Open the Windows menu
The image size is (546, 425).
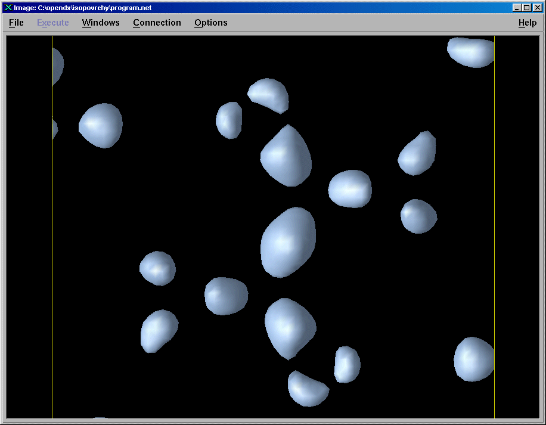tap(101, 23)
